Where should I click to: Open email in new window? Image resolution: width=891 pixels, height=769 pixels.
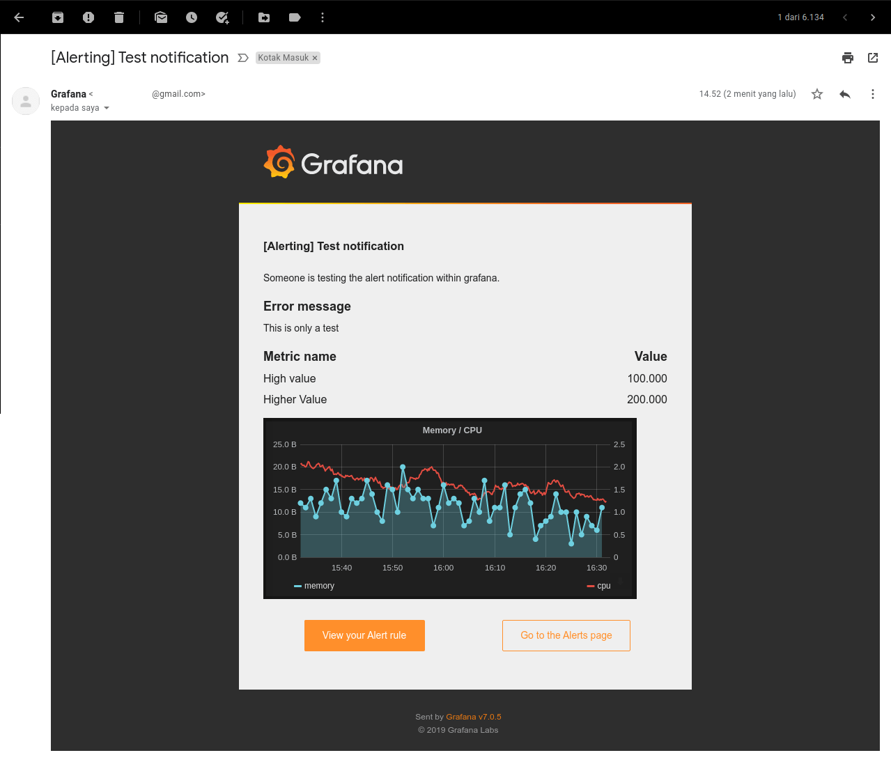873,58
